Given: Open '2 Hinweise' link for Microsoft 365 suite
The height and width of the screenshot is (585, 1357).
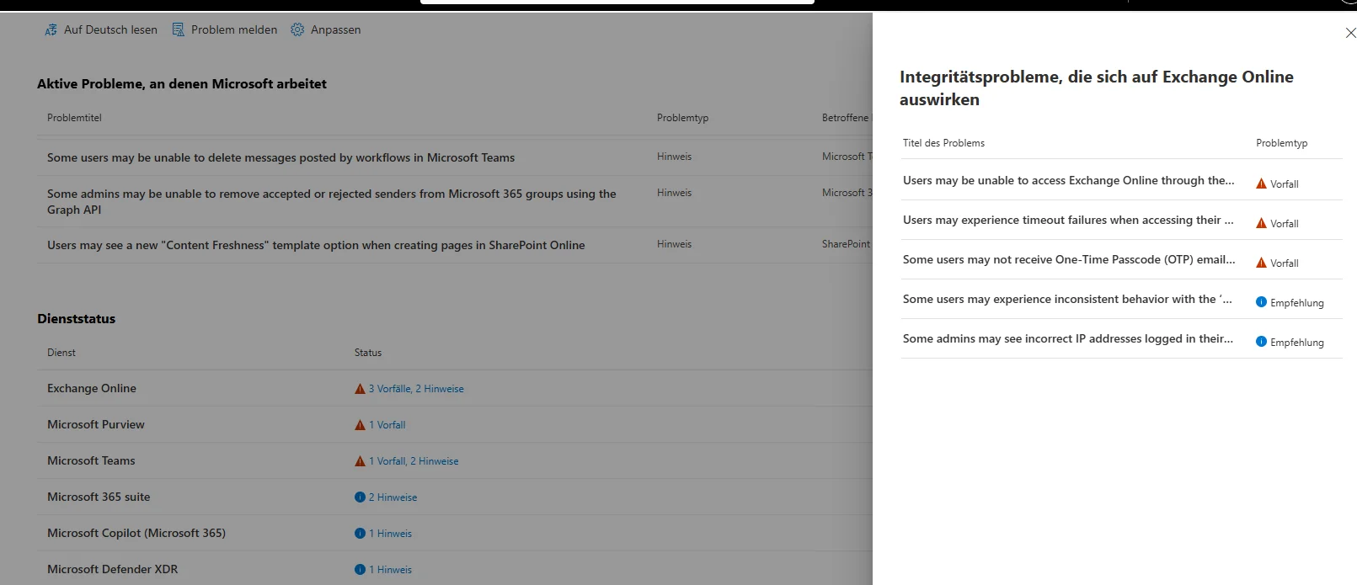Looking at the screenshot, I should coord(393,497).
